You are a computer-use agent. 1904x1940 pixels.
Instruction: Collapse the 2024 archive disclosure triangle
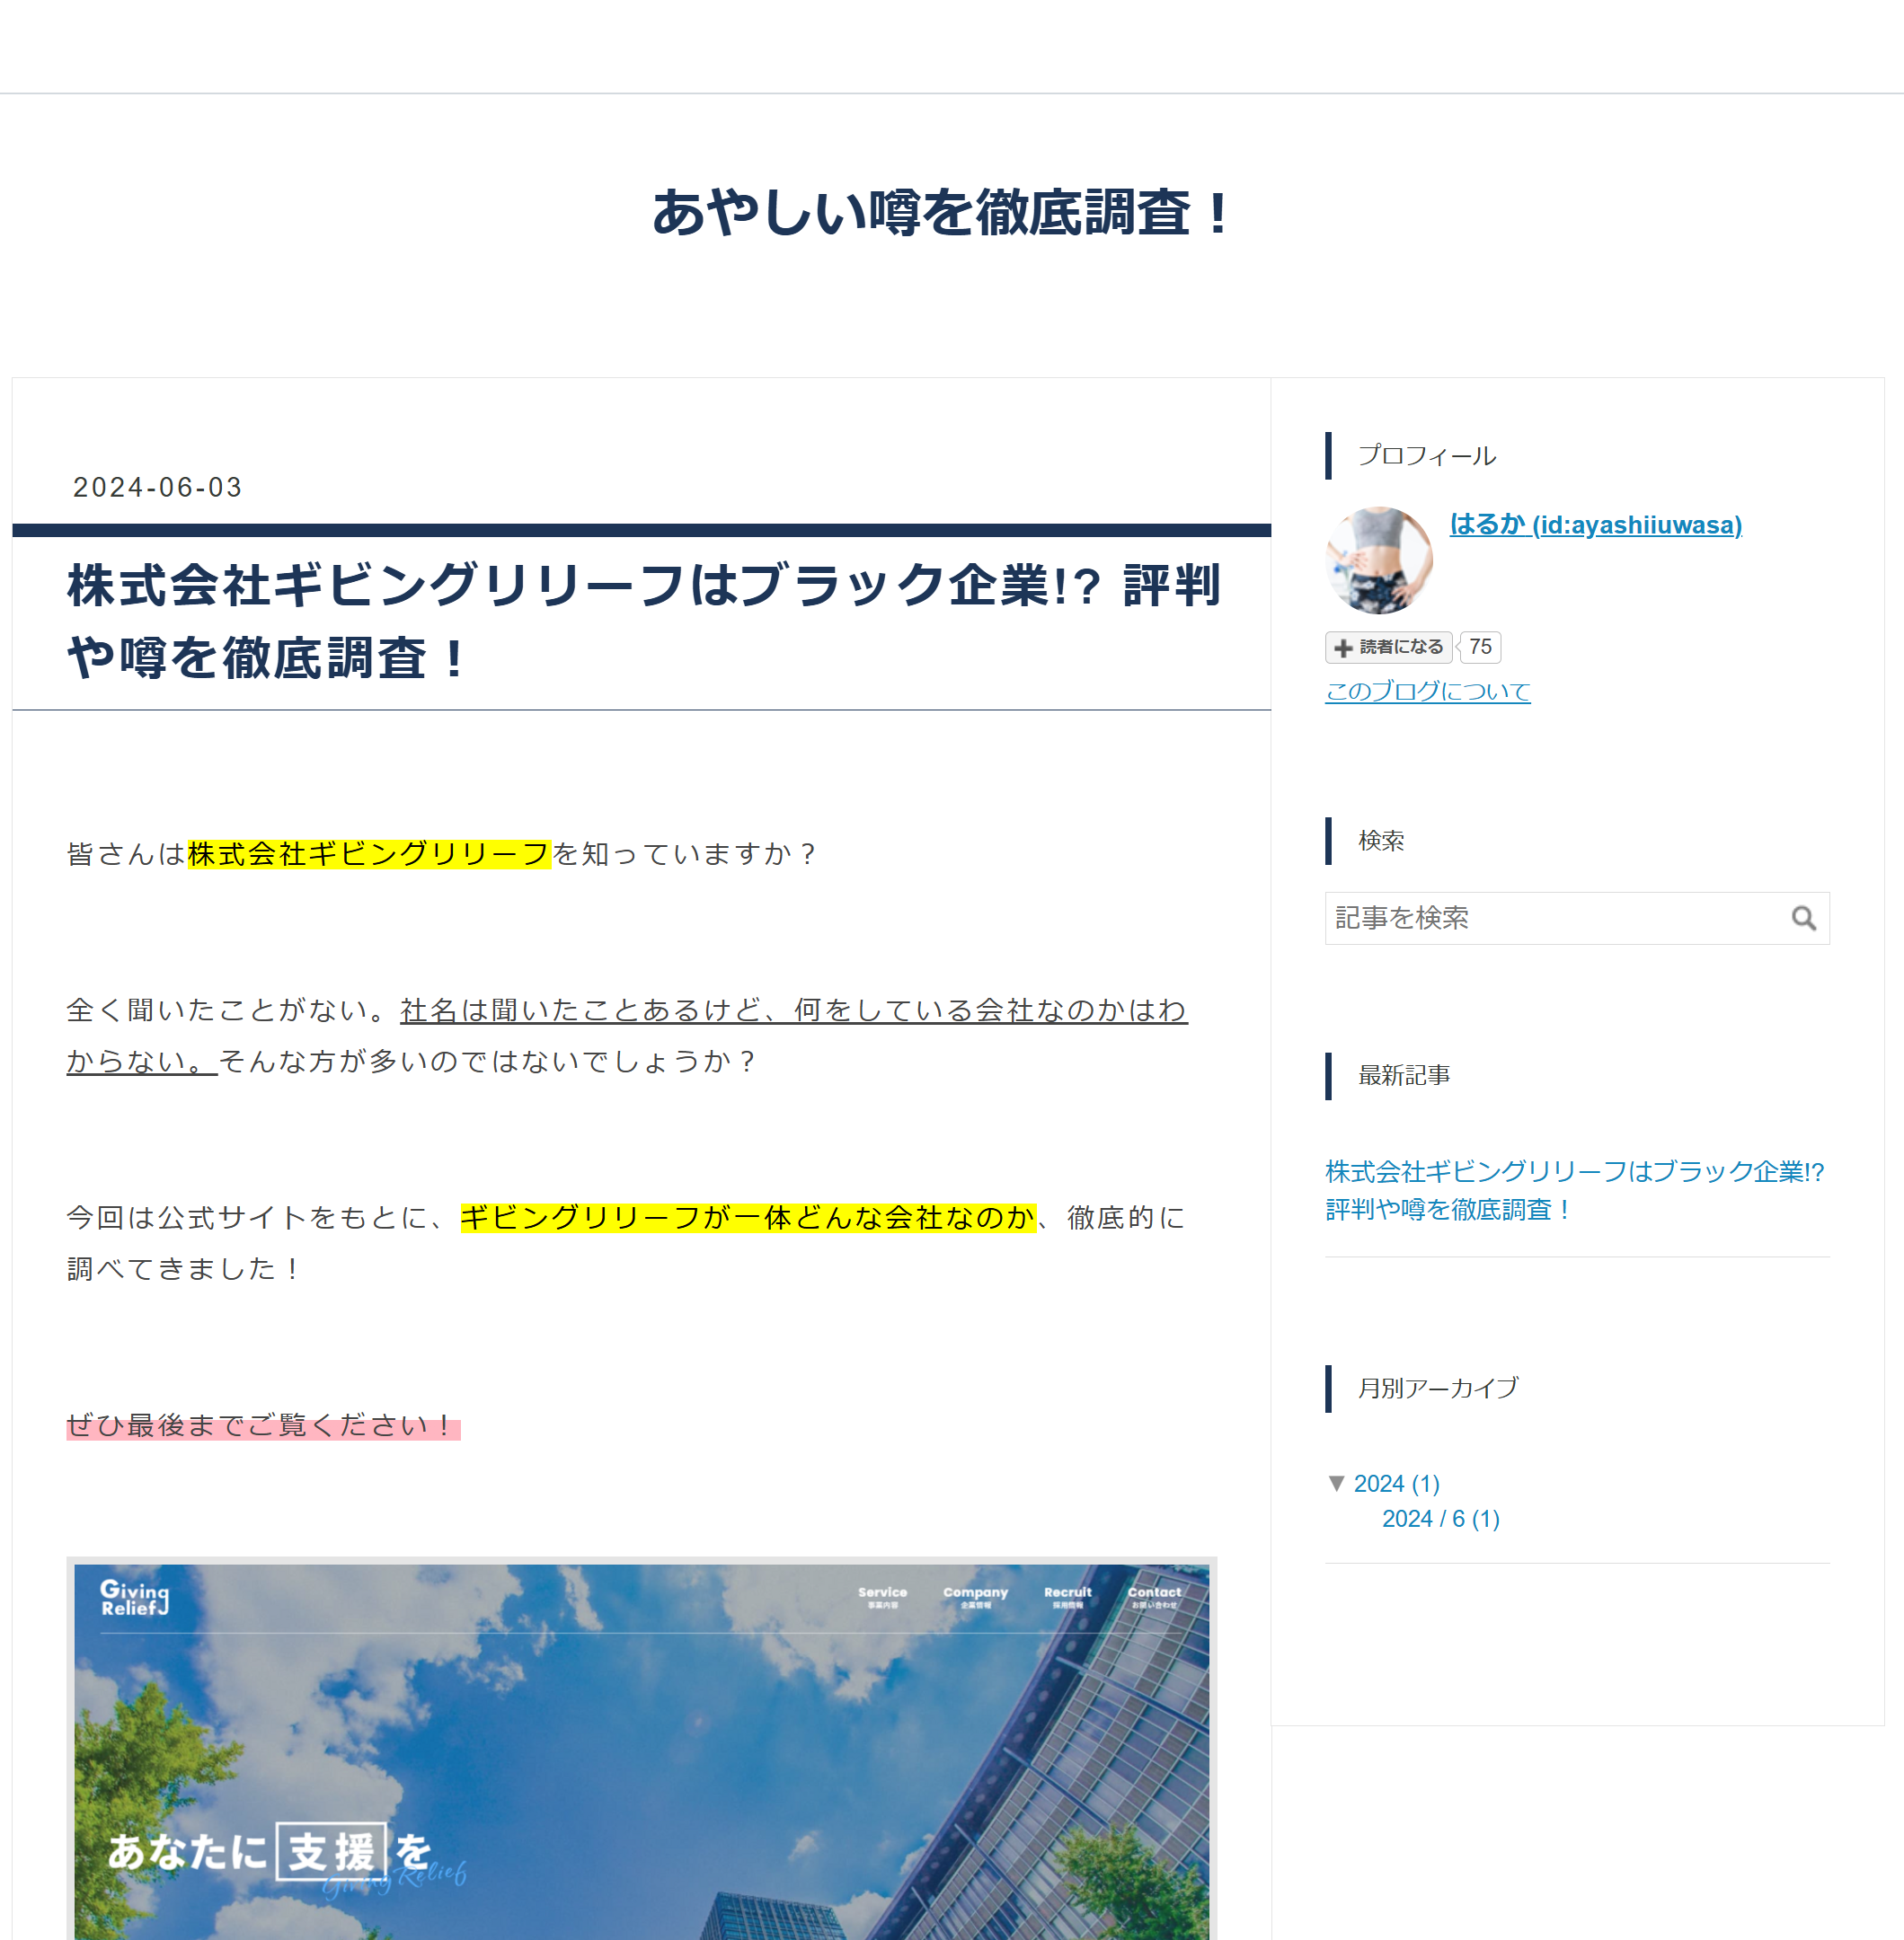pos(1337,1483)
